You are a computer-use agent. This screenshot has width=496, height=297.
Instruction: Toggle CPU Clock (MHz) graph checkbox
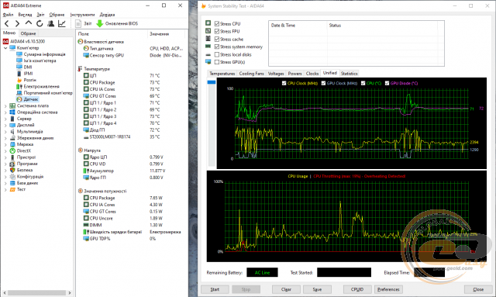point(284,83)
